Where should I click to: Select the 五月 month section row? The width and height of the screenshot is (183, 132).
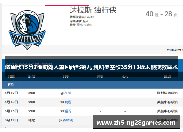coord(93,85)
